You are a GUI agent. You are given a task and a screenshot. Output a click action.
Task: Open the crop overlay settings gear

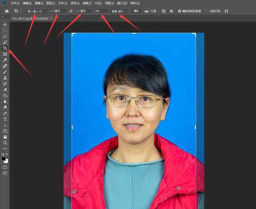[x=171, y=11]
